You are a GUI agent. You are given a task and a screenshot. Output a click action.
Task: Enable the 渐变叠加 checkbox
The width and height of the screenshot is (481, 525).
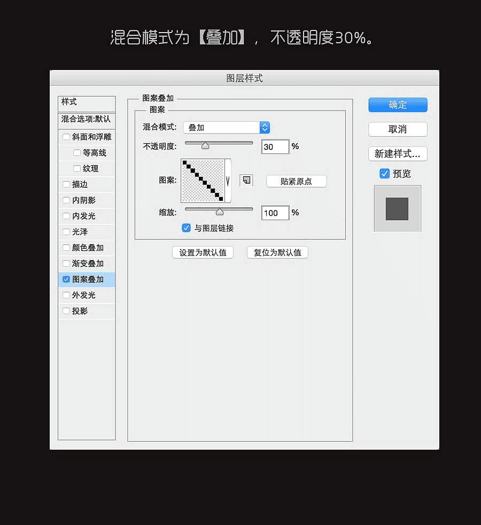click(66, 263)
